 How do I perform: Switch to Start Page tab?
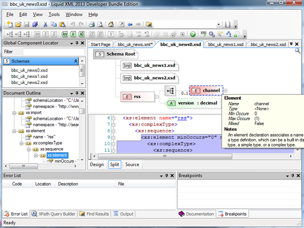tap(100, 45)
